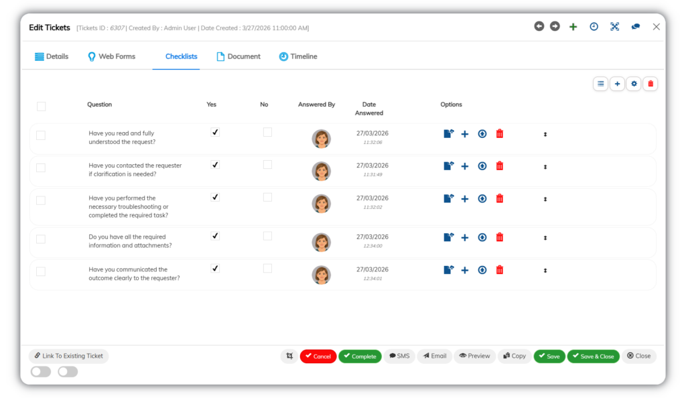
Task: Click export icon for 'required information and attachments' row
Action: pyautogui.click(x=448, y=237)
